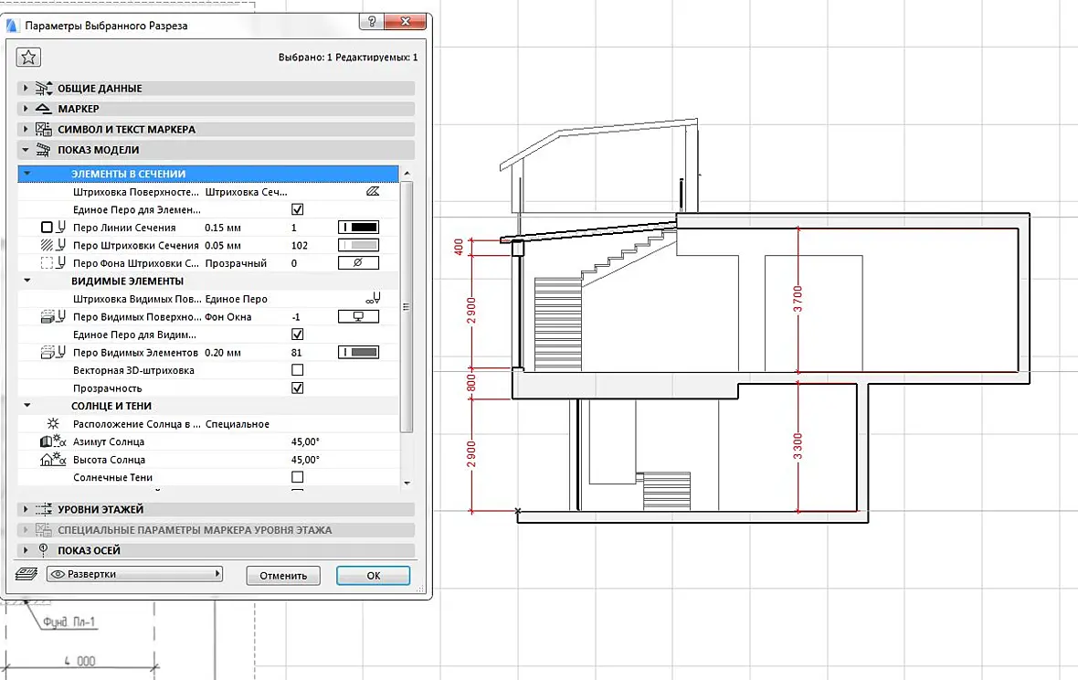Uncheck Единое Перо для Элемен... checkbox

[x=297, y=209]
